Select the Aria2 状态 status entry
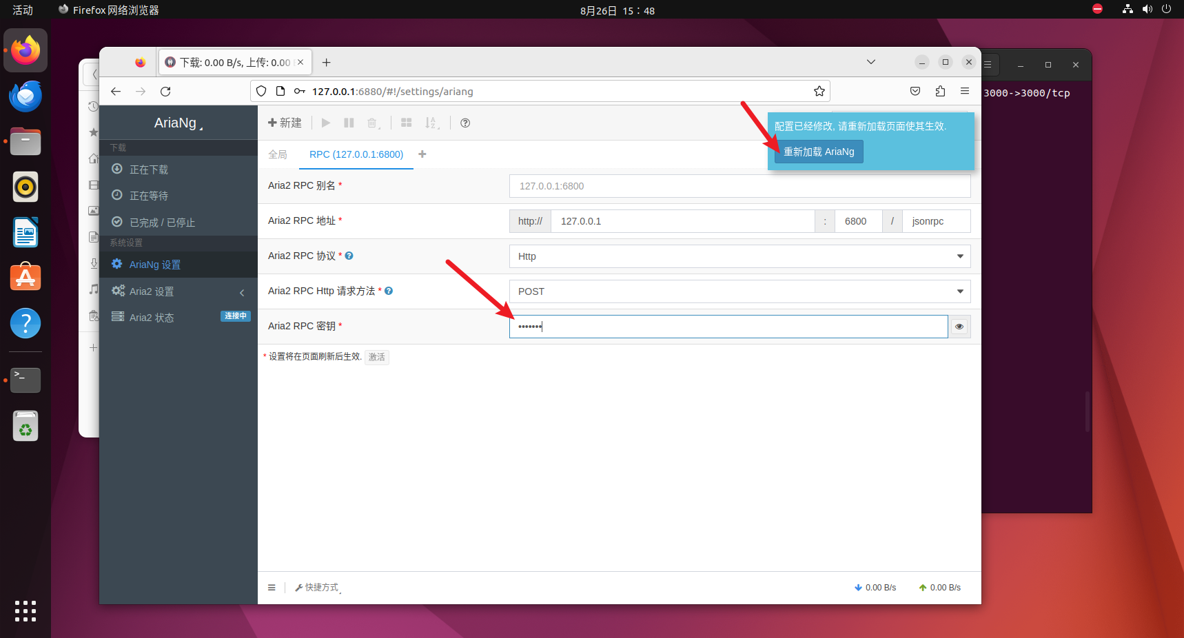This screenshot has width=1184, height=638. point(150,317)
